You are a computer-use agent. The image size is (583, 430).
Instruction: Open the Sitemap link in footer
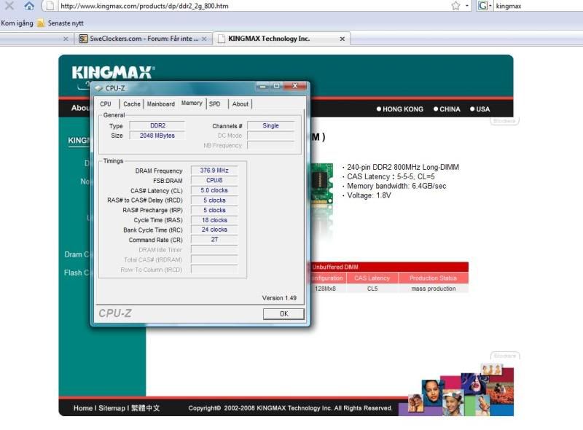point(111,408)
